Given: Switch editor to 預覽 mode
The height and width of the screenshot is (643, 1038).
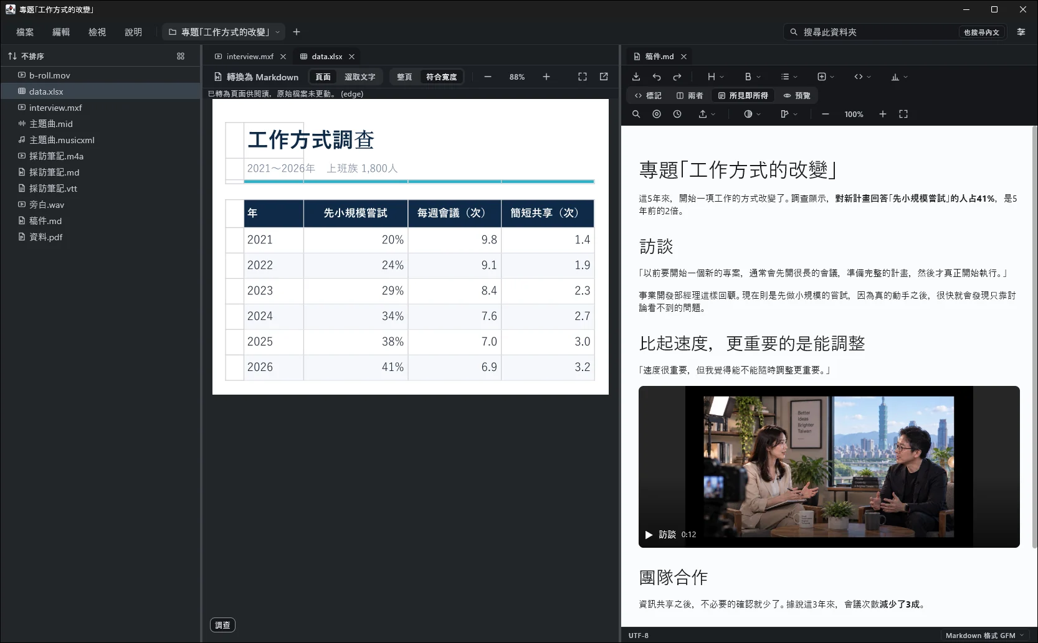Looking at the screenshot, I should [797, 95].
